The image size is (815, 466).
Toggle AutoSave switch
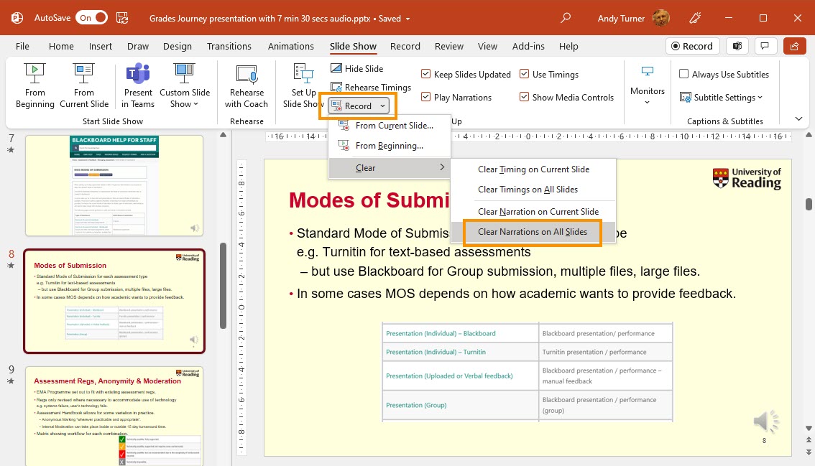(x=92, y=18)
